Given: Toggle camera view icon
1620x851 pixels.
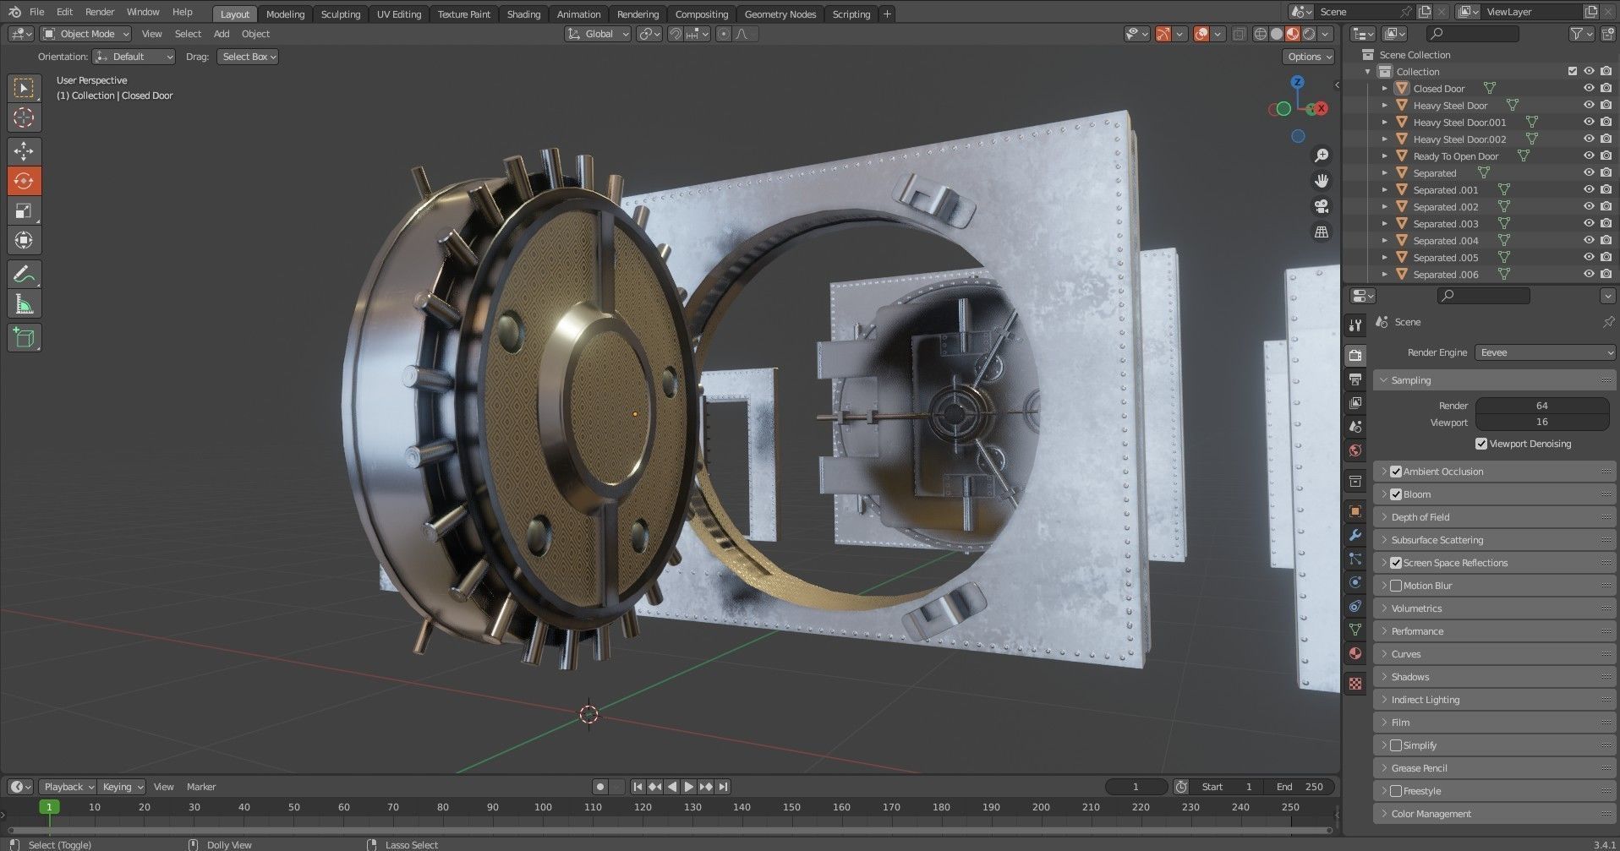Looking at the screenshot, I should click(x=1322, y=206).
